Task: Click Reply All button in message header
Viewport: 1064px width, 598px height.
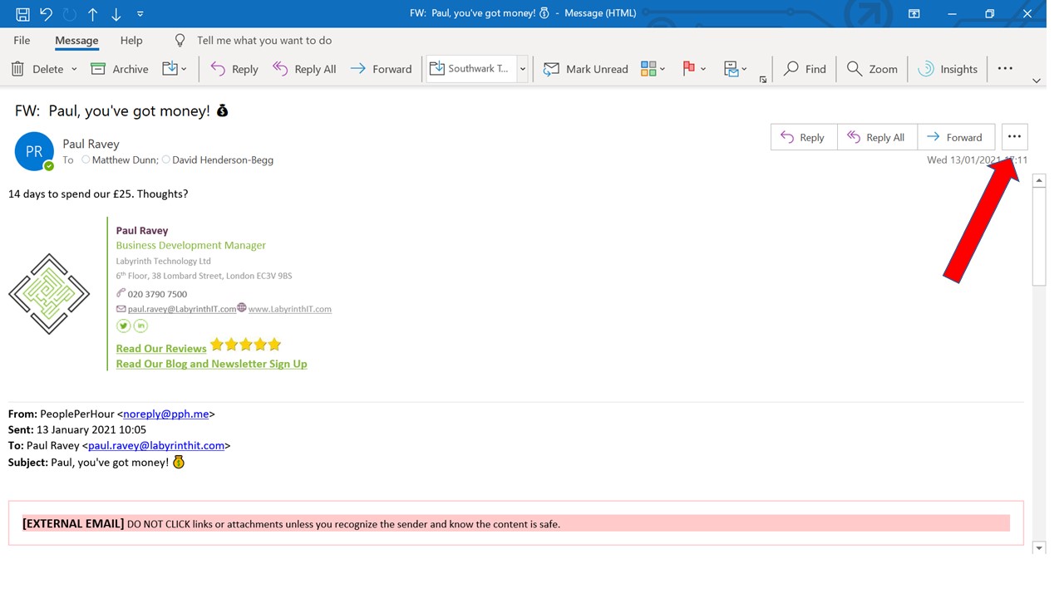Action: coord(877,137)
